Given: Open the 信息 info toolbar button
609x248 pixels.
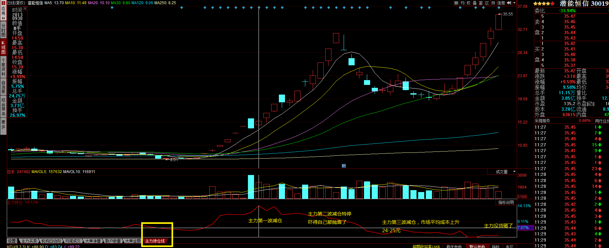Looking at the screenshot, I should tap(501, 3).
